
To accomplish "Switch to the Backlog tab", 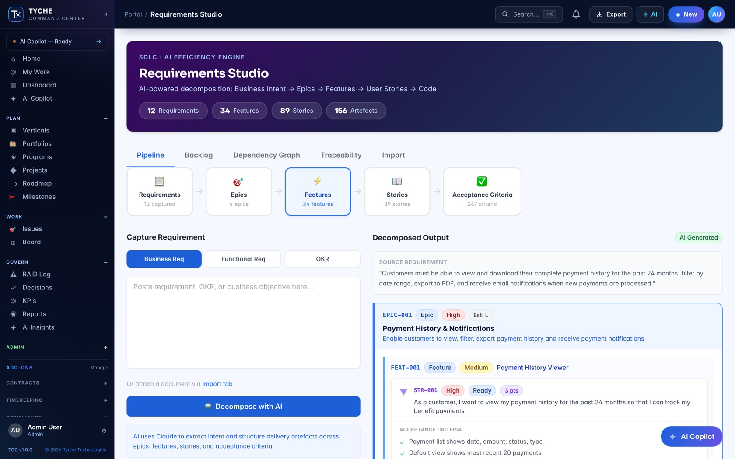I will coord(199,155).
